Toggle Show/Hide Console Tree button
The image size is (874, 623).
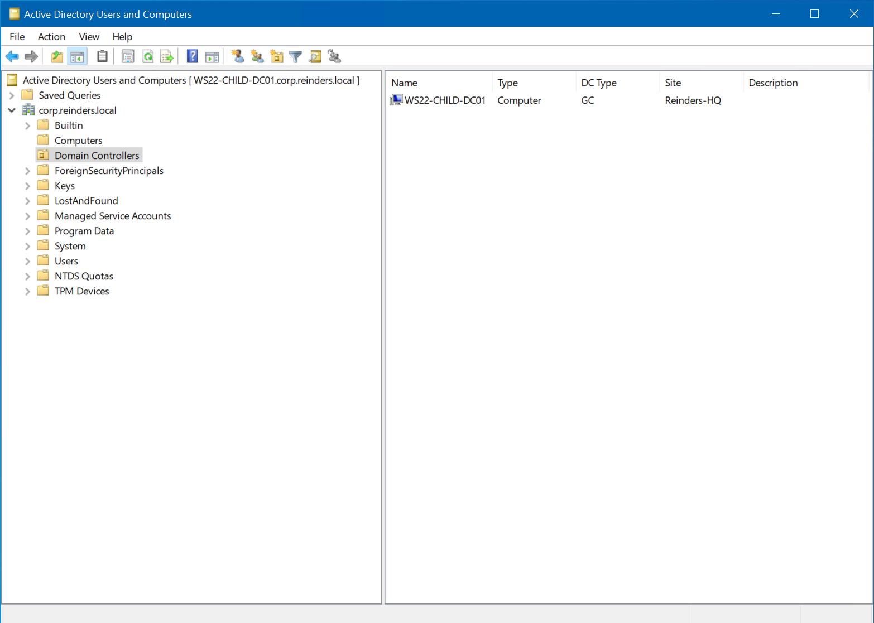click(77, 56)
